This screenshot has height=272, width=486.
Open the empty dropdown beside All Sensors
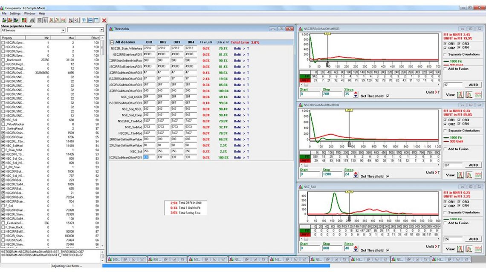(x=101, y=30)
